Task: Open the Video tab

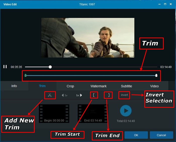Action: point(154,86)
